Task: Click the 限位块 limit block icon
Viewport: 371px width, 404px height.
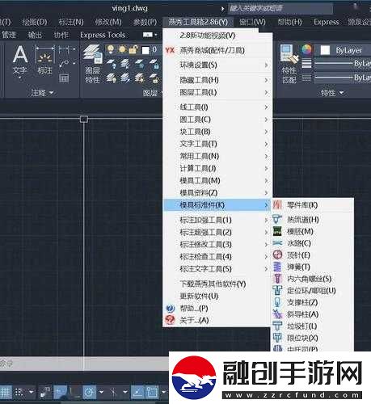Action: (277, 338)
